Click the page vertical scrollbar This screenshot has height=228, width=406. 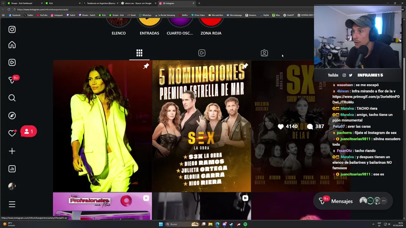pyautogui.click(x=404, y=84)
